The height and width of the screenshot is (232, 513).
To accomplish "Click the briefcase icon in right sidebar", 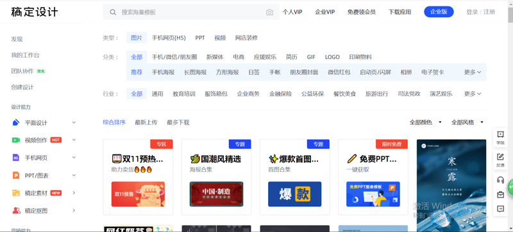I will click(x=500, y=194).
